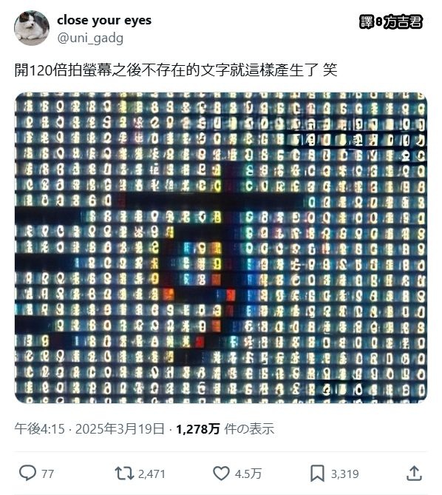The image size is (442, 495).
Task: Click the tweet text starting with 開120倍
Action: (176, 70)
